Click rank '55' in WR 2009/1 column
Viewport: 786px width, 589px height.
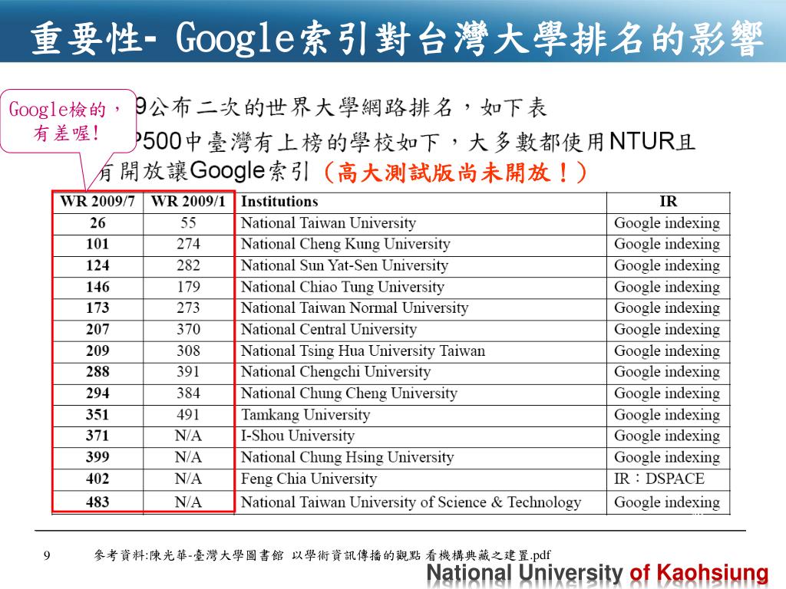(x=189, y=223)
